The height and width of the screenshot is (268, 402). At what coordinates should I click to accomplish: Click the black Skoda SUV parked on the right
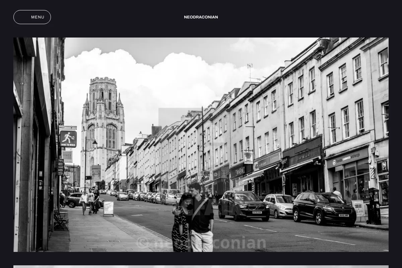[x=324, y=208]
